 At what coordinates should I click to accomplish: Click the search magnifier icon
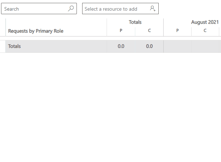71,9
